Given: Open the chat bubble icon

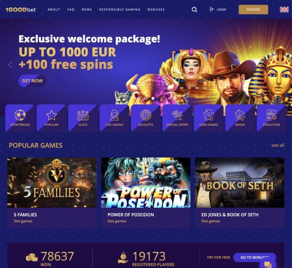Looking at the screenshot, I should 268,264.
